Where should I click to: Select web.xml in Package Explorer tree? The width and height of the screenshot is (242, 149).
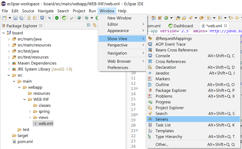point(43,124)
